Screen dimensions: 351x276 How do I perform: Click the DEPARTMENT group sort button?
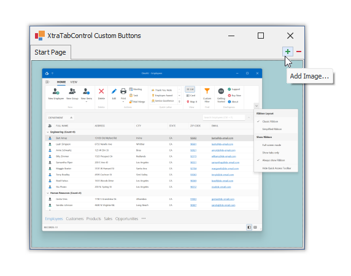pos(60,118)
